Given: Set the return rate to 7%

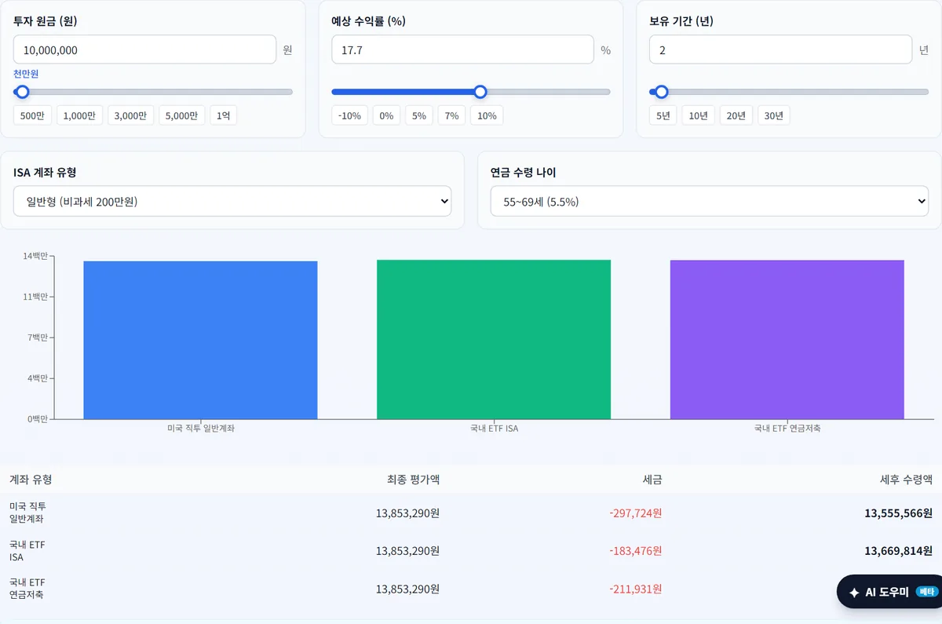Looking at the screenshot, I should [451, 115].
